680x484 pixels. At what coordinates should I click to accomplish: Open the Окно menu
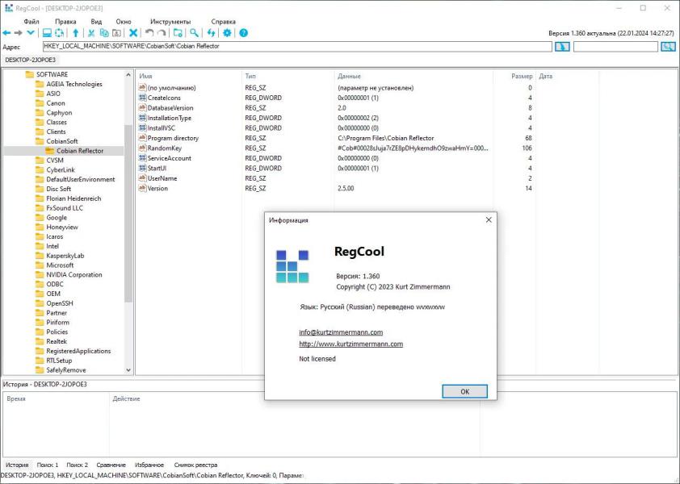[x=124, y=22]
